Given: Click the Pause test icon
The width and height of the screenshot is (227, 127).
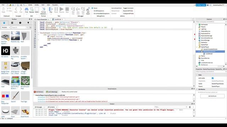Looking at the screenshot, I should (56, 9).
